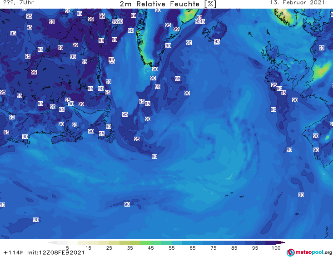Click legend value 5
The image size is (333, 257).
pyautogui.click(x=67, y=248)
